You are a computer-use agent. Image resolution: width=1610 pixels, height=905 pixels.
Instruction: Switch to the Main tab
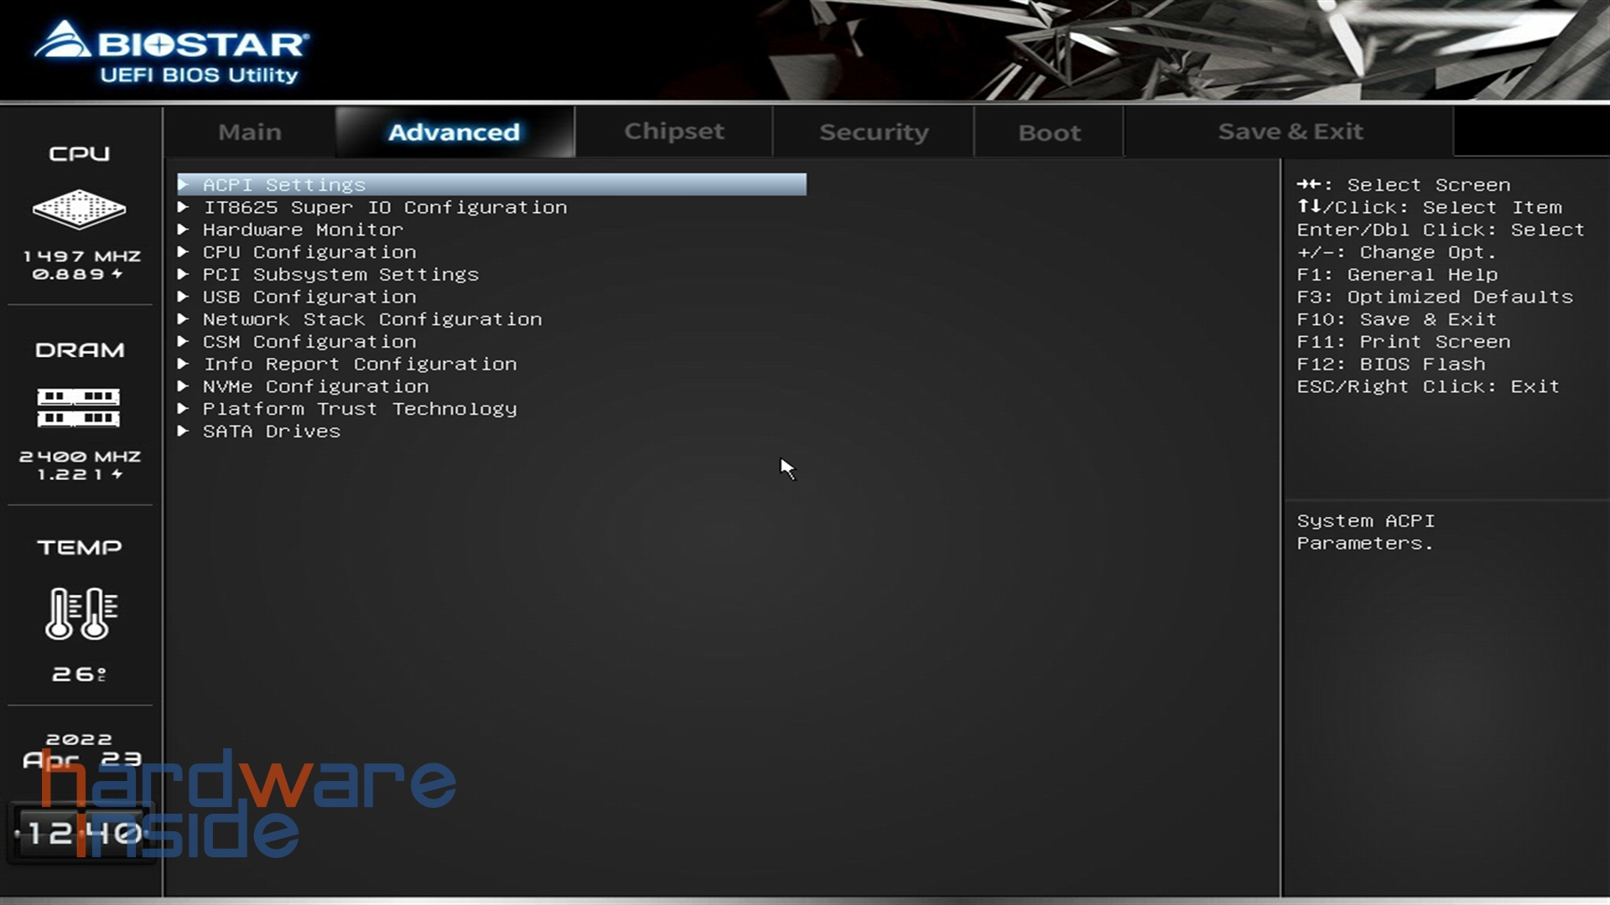pos(250,132)
